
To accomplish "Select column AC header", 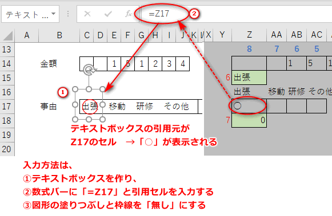I will click(317, 35).
